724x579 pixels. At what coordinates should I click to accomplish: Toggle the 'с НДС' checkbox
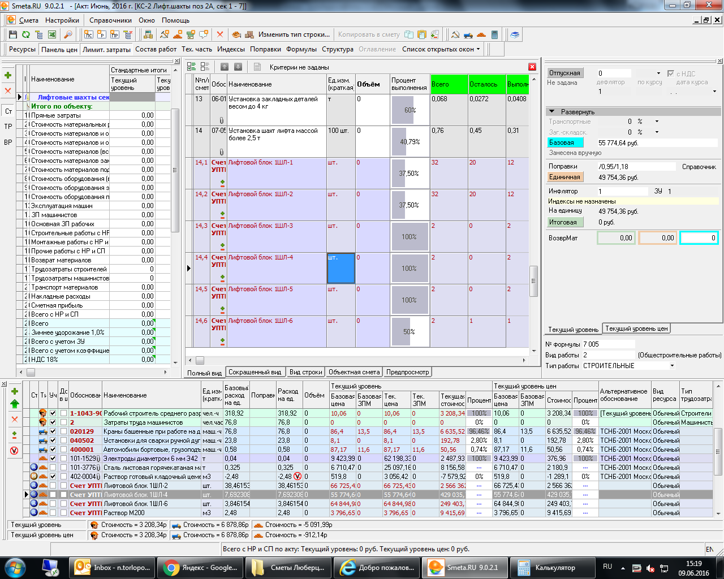pos(670,74)
